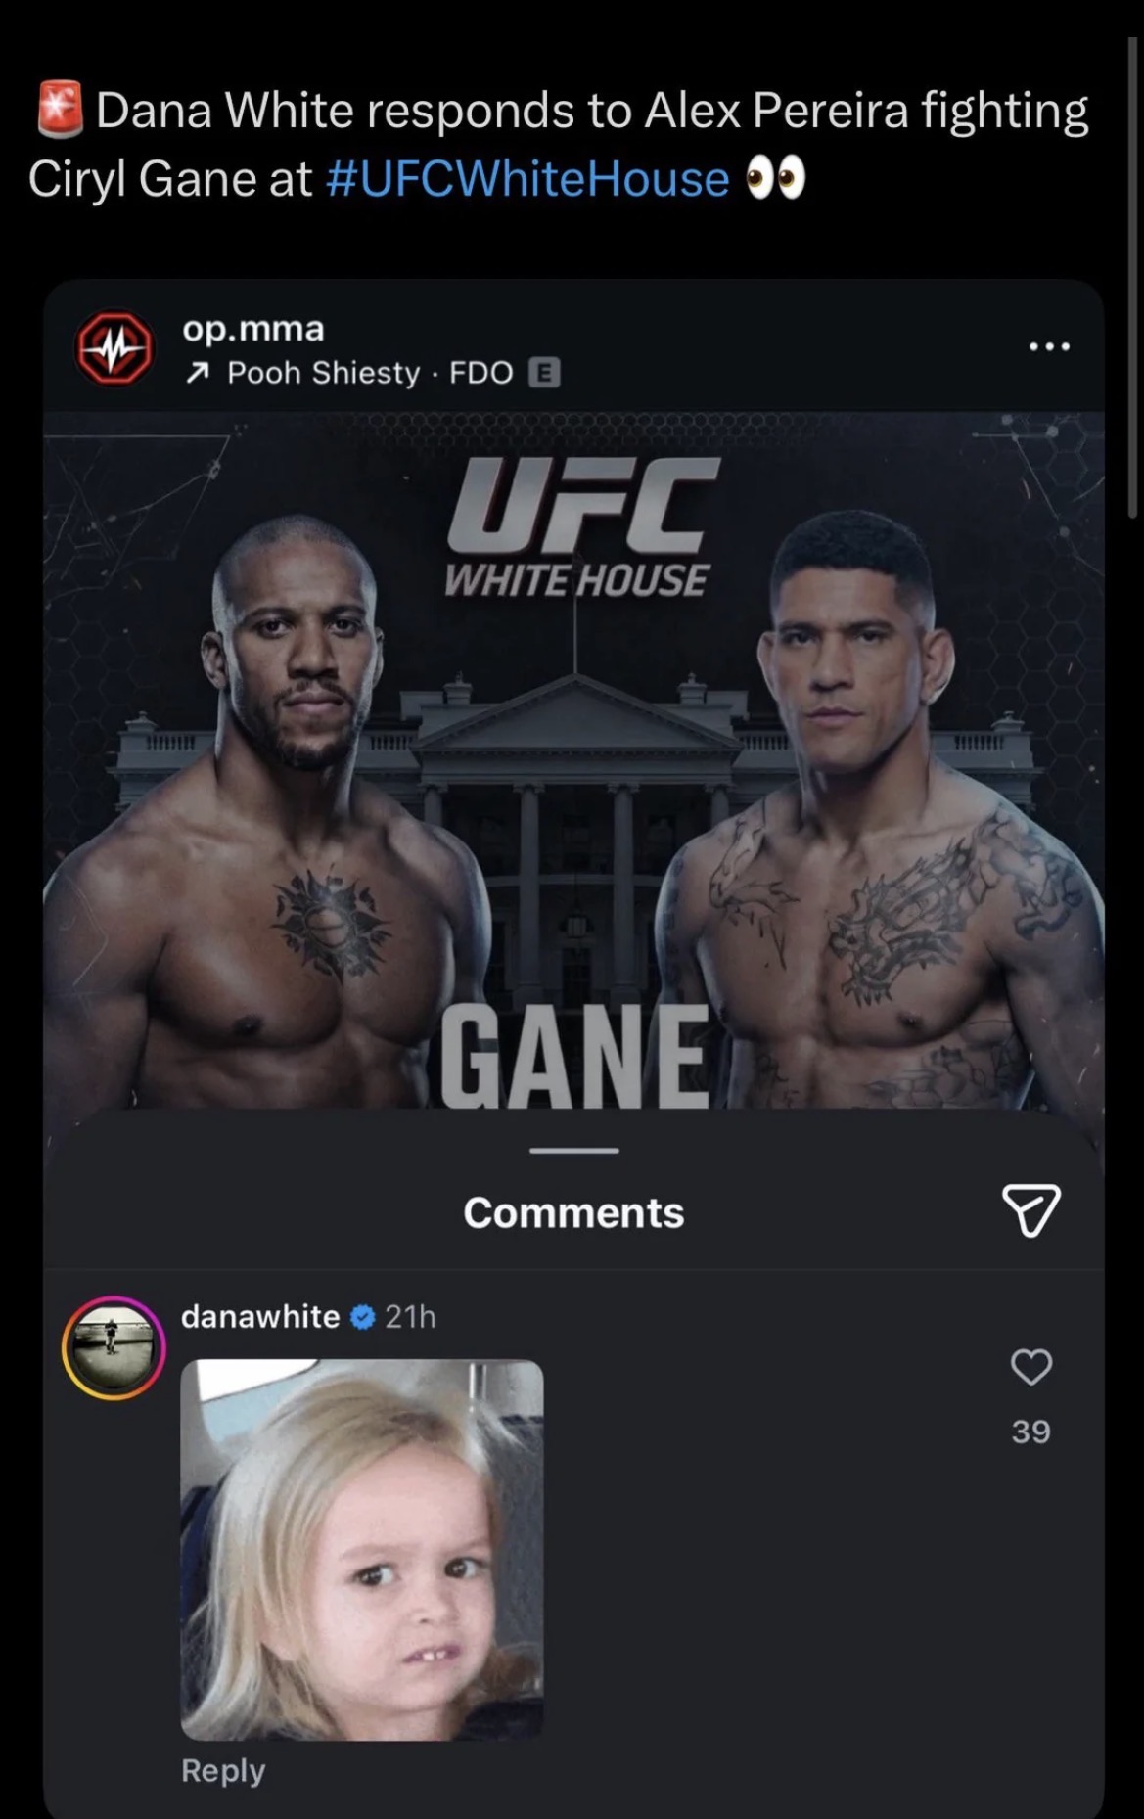Reply to danawhite's comment
Viewport: 1144px width, 1819px height.
[x=223, y=1770]
